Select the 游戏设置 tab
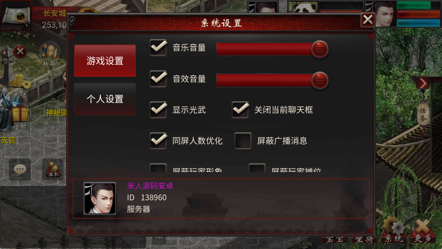This screenshot has height=249, width=442. (x=105, y=61)
